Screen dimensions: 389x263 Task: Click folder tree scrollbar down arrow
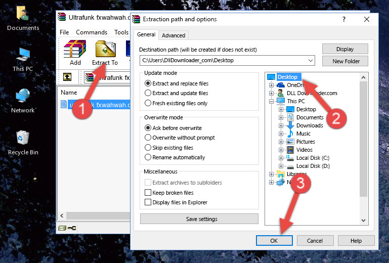[x=363, y=221]
